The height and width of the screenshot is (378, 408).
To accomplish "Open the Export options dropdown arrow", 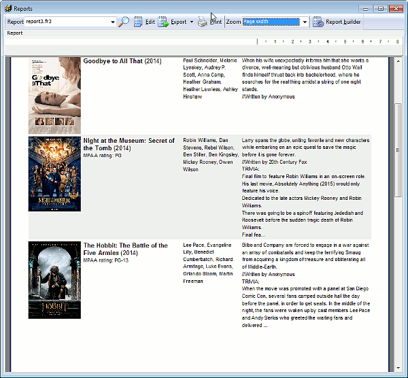I will tap(192, 22).
